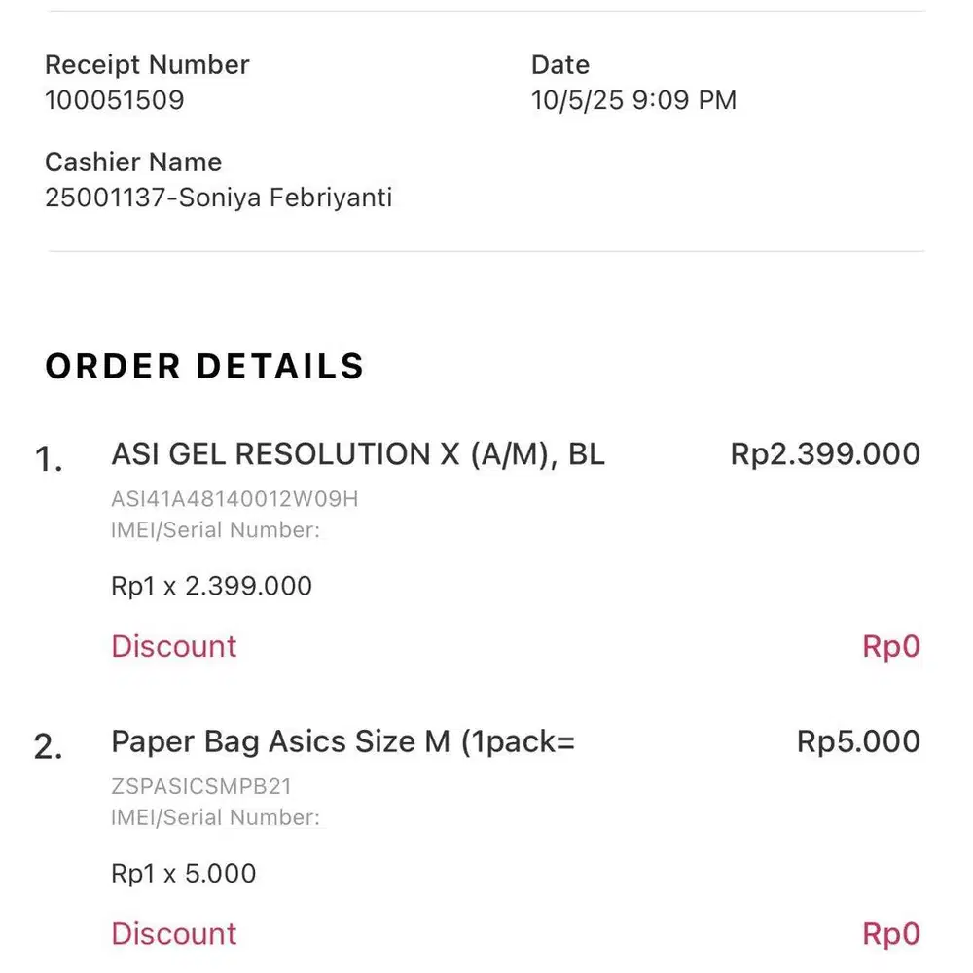Screen dimensions: 973x973
Task: Click the Rp0 discount for item 1
Action: click(x=890, y=647)
